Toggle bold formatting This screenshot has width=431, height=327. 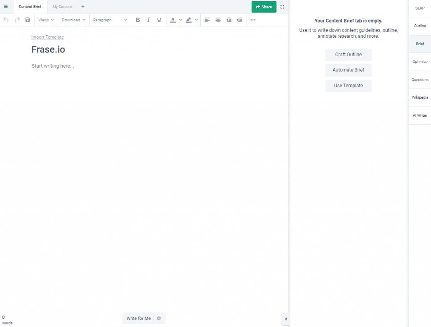tap(138, 20)
